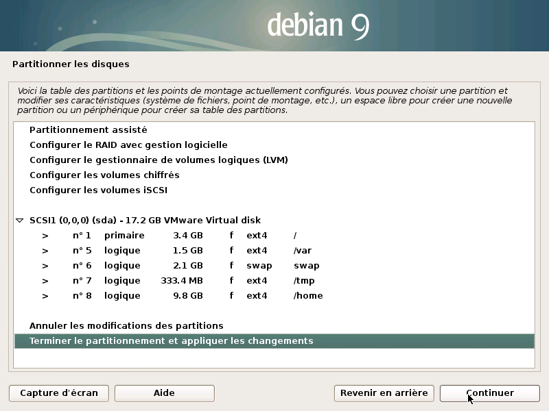Click the /var mount point

[303, 251]
